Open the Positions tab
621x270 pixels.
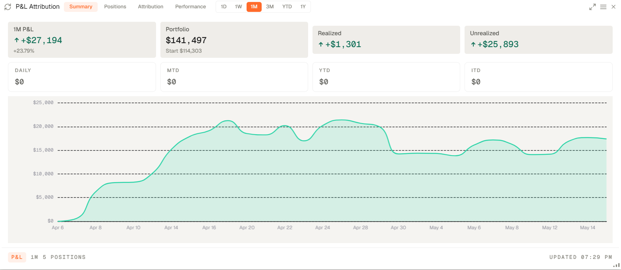115,7
